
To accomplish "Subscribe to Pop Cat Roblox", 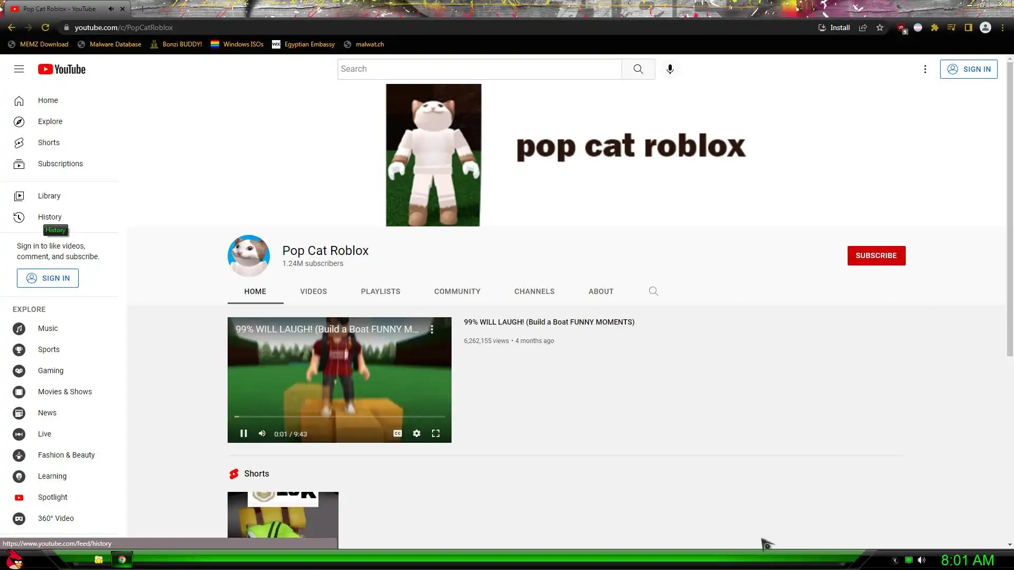I will [876, 255].
